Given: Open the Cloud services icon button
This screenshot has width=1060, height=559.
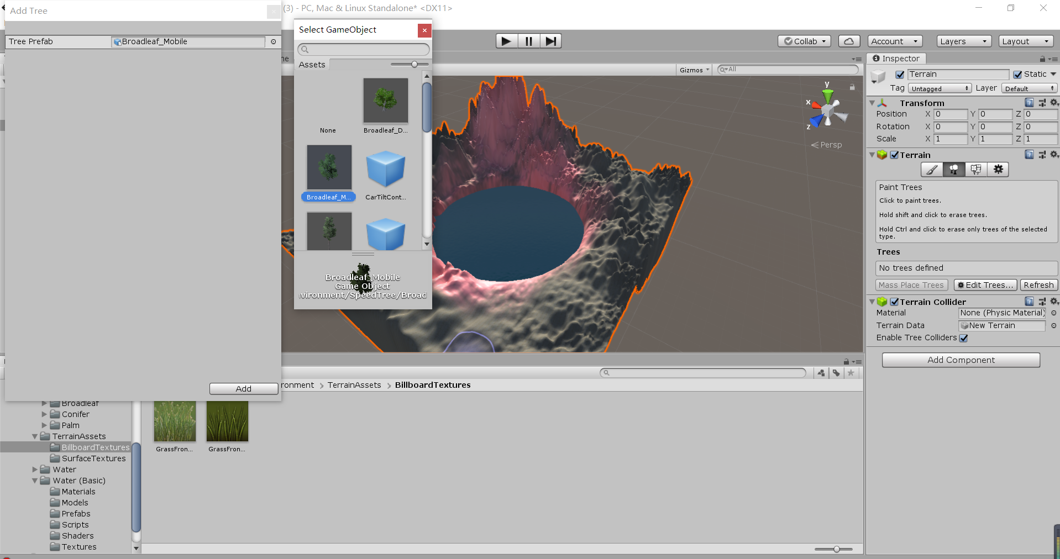Looking at the screenshot, I should [x=849, y=41].
